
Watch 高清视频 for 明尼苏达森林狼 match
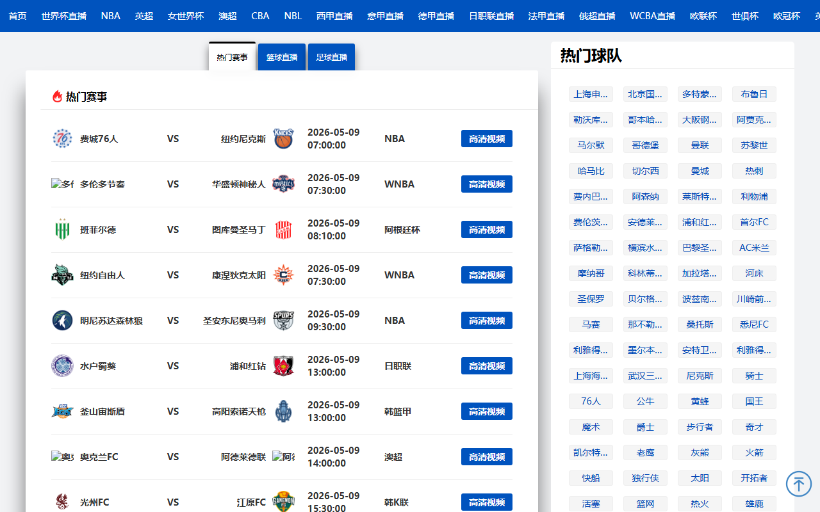coord(487,321)
